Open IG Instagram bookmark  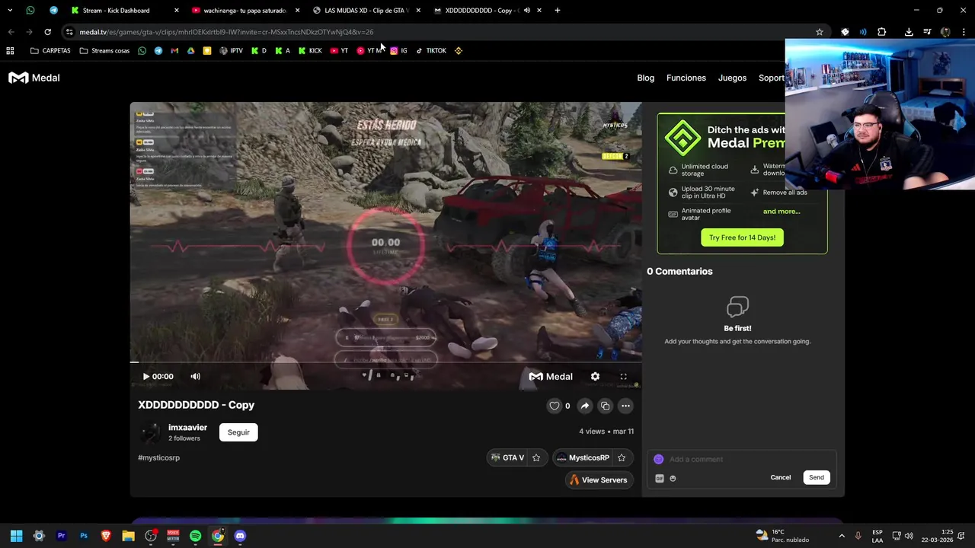(x=398, y=51)
